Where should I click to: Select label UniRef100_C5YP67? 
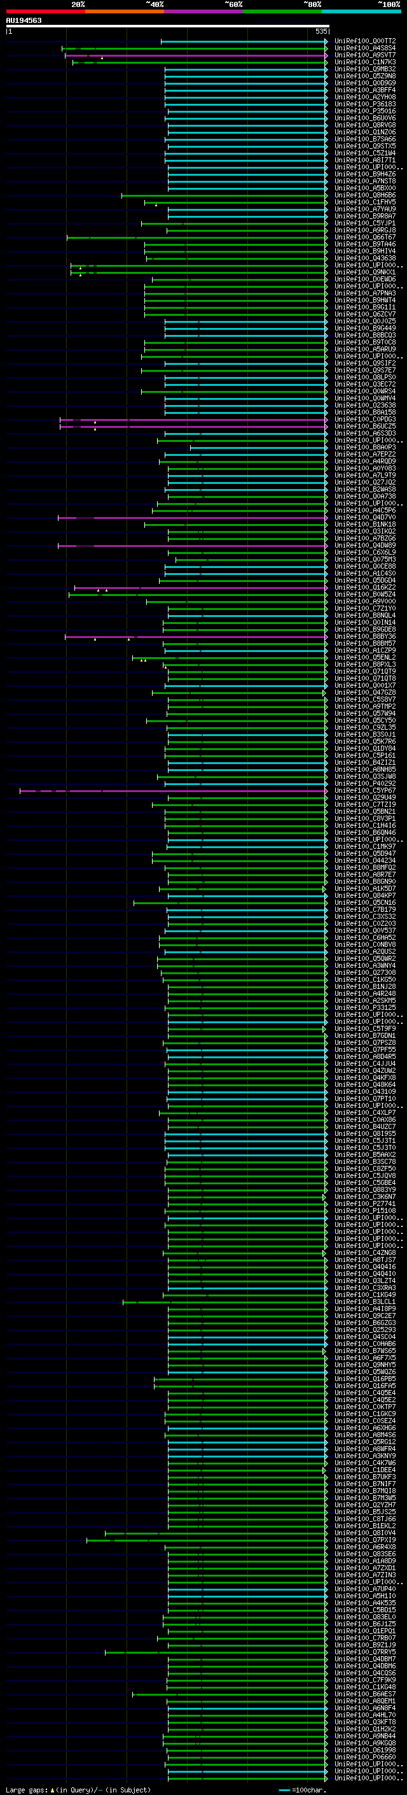tap(365, 791)
